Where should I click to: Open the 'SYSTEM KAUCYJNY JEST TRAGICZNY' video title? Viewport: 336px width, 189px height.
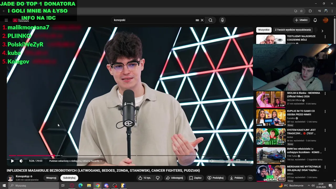[x=301, y=132]
